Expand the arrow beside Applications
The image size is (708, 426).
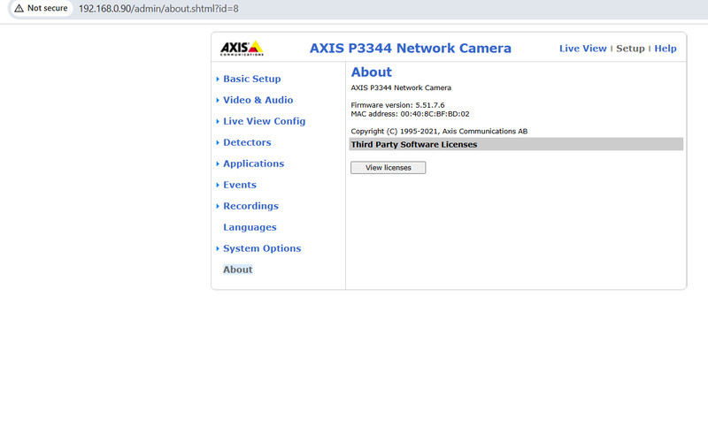218,164
